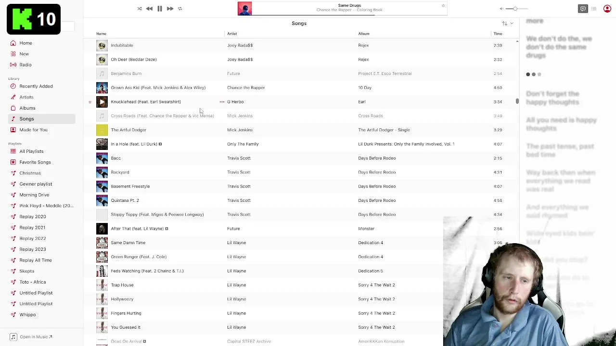Play Knucklehead using artwork play button
Screen dimensions: 616x346
coord(102,102)
